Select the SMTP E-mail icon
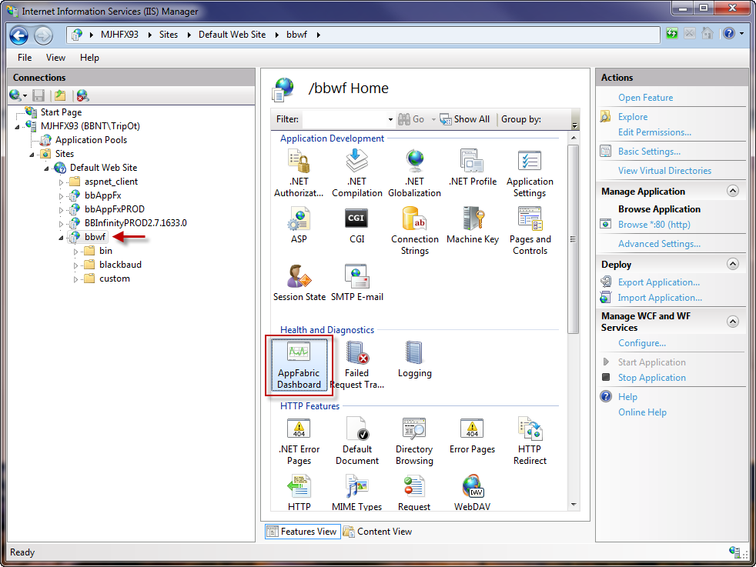Image resolution: width=756 pixels, height=567 pixels. 356,283
